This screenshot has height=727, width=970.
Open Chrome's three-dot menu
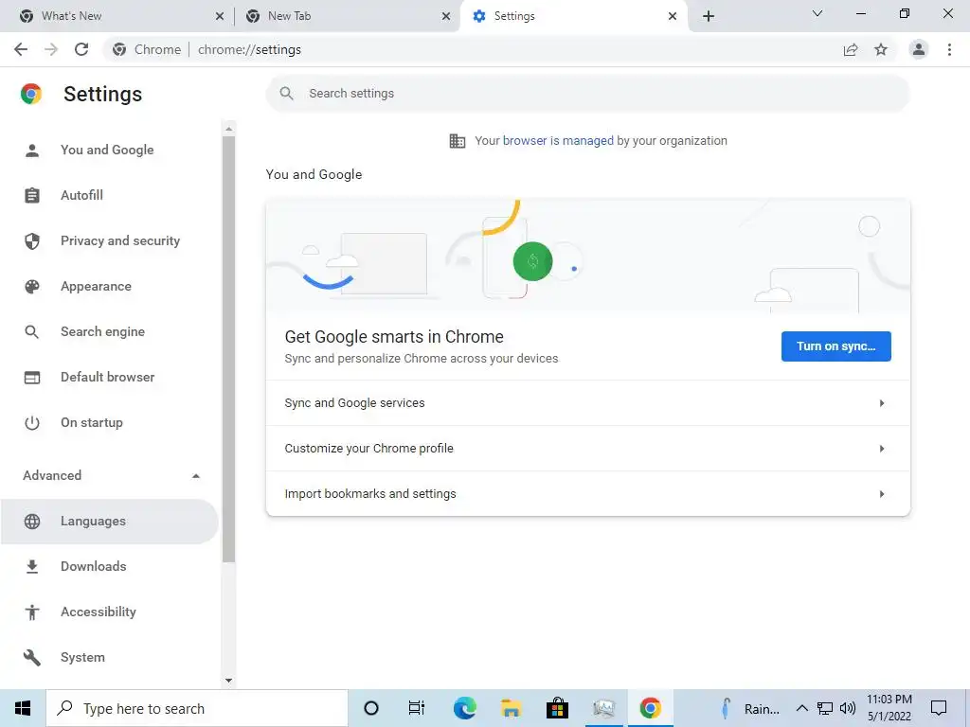click(949, 49)
